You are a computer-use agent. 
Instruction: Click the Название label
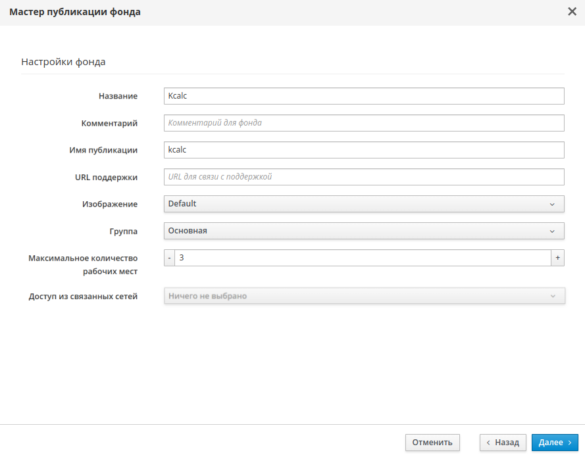click(118, 96)
